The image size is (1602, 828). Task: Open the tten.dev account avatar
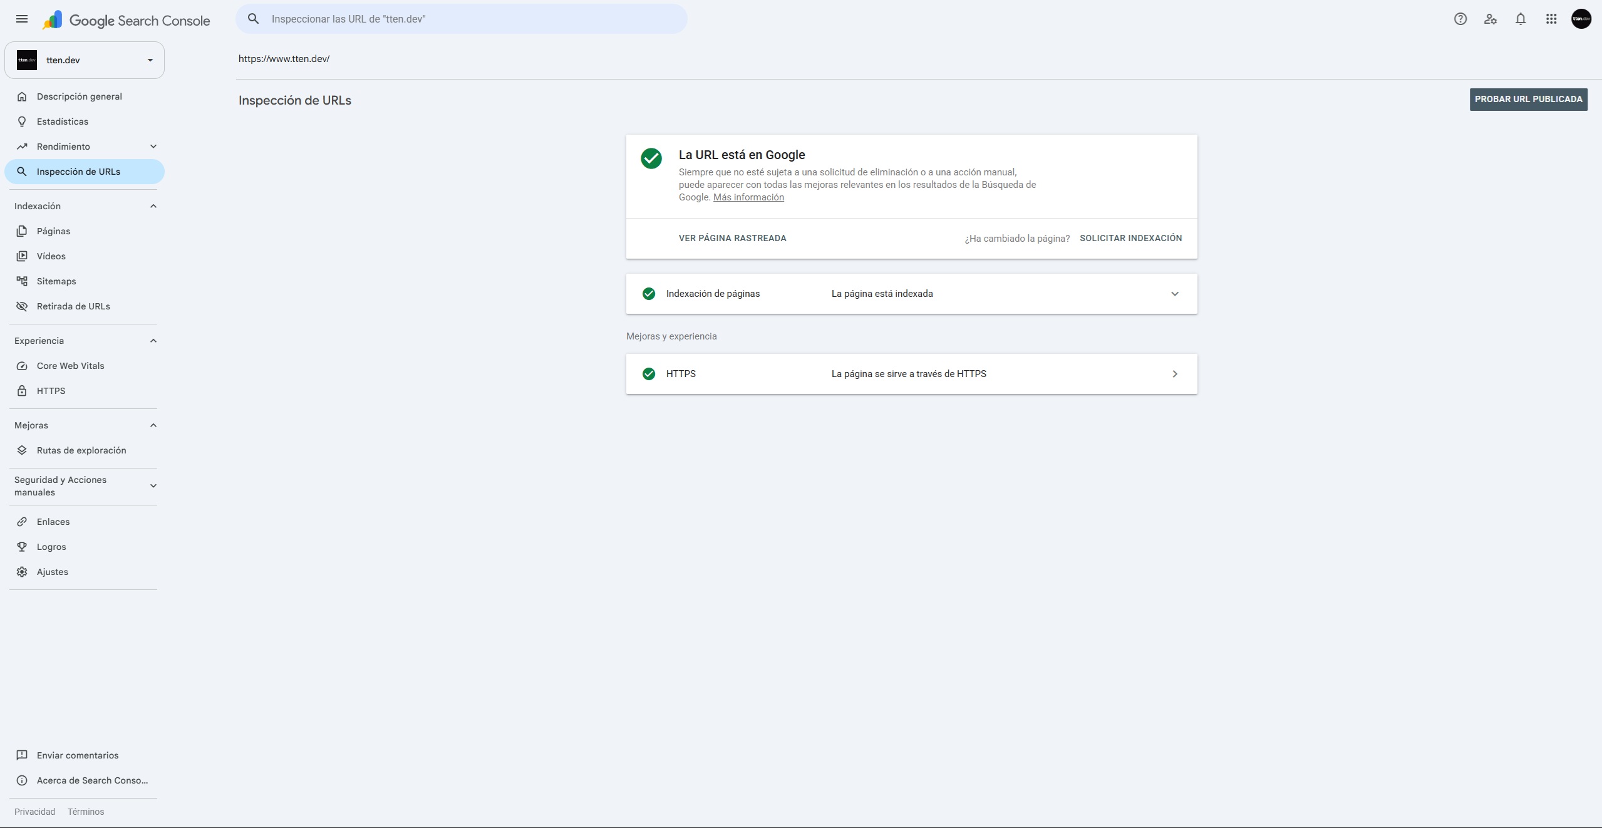click(1581, 19)
